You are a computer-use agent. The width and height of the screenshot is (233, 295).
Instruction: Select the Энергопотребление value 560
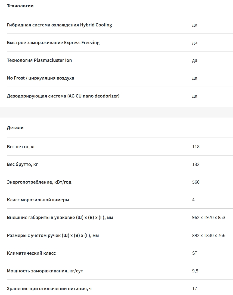196,182
